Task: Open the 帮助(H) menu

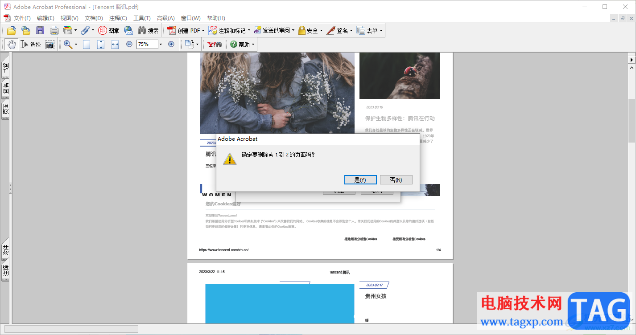Action: point(216,18)
